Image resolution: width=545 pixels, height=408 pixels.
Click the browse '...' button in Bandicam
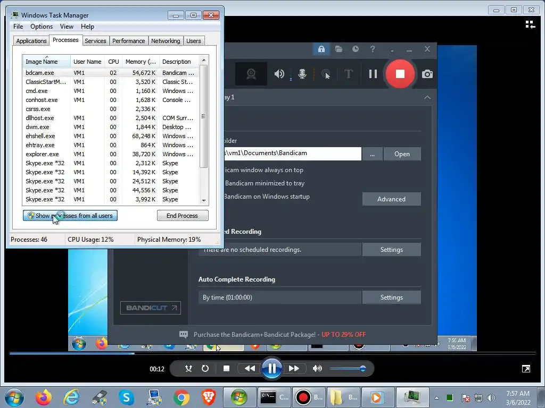pyautogui.click(x=372, y=154)
